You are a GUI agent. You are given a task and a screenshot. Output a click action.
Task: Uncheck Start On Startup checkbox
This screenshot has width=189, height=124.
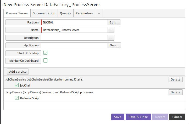pyautogui.click(x=46, y=53)
